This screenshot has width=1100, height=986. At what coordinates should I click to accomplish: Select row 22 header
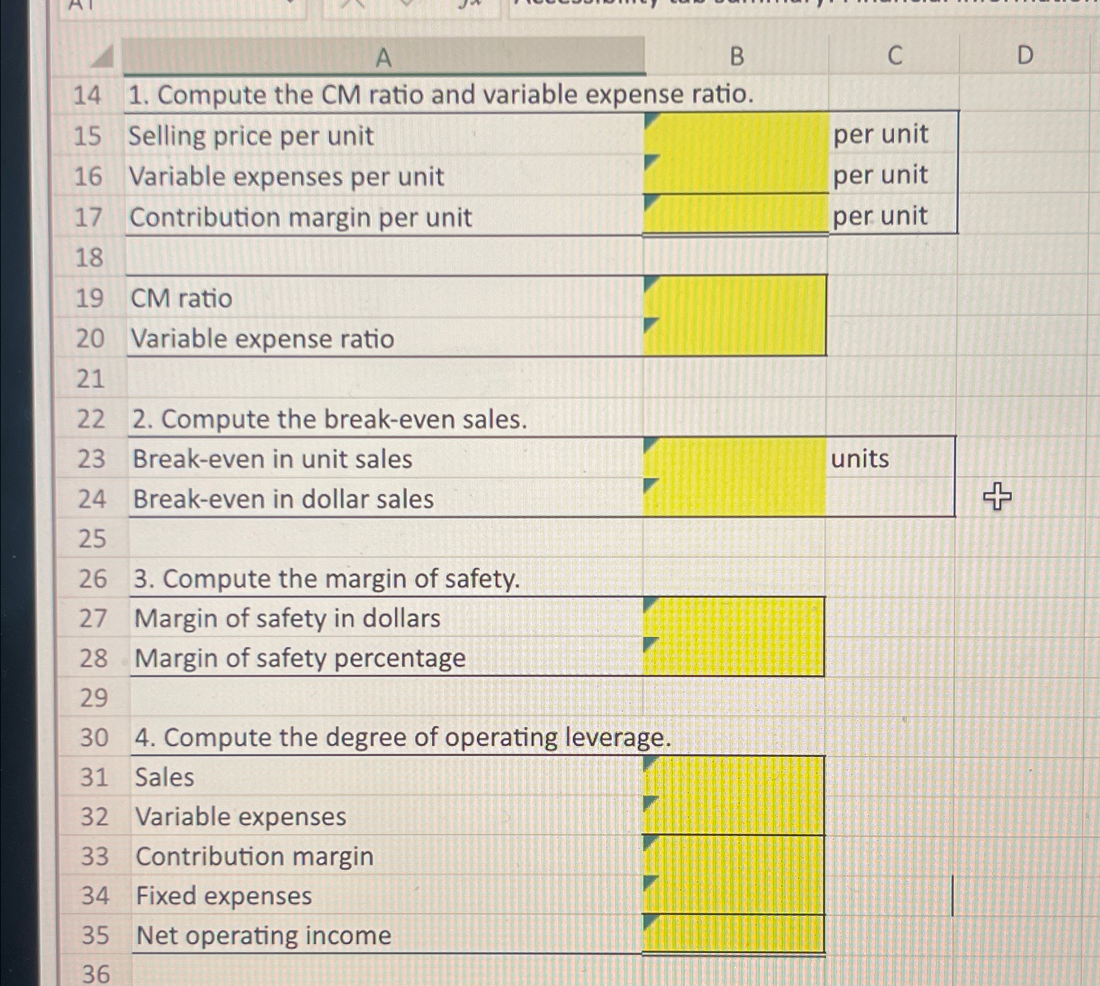[x=91, y=419]
